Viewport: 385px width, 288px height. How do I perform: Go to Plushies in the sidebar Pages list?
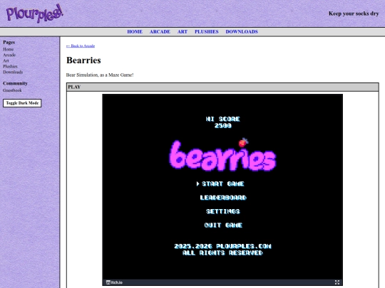10,66
